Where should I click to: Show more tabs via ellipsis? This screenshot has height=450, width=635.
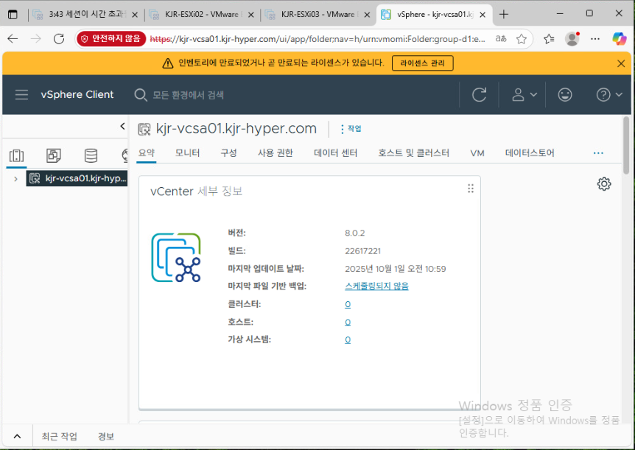tap(598, 153)
